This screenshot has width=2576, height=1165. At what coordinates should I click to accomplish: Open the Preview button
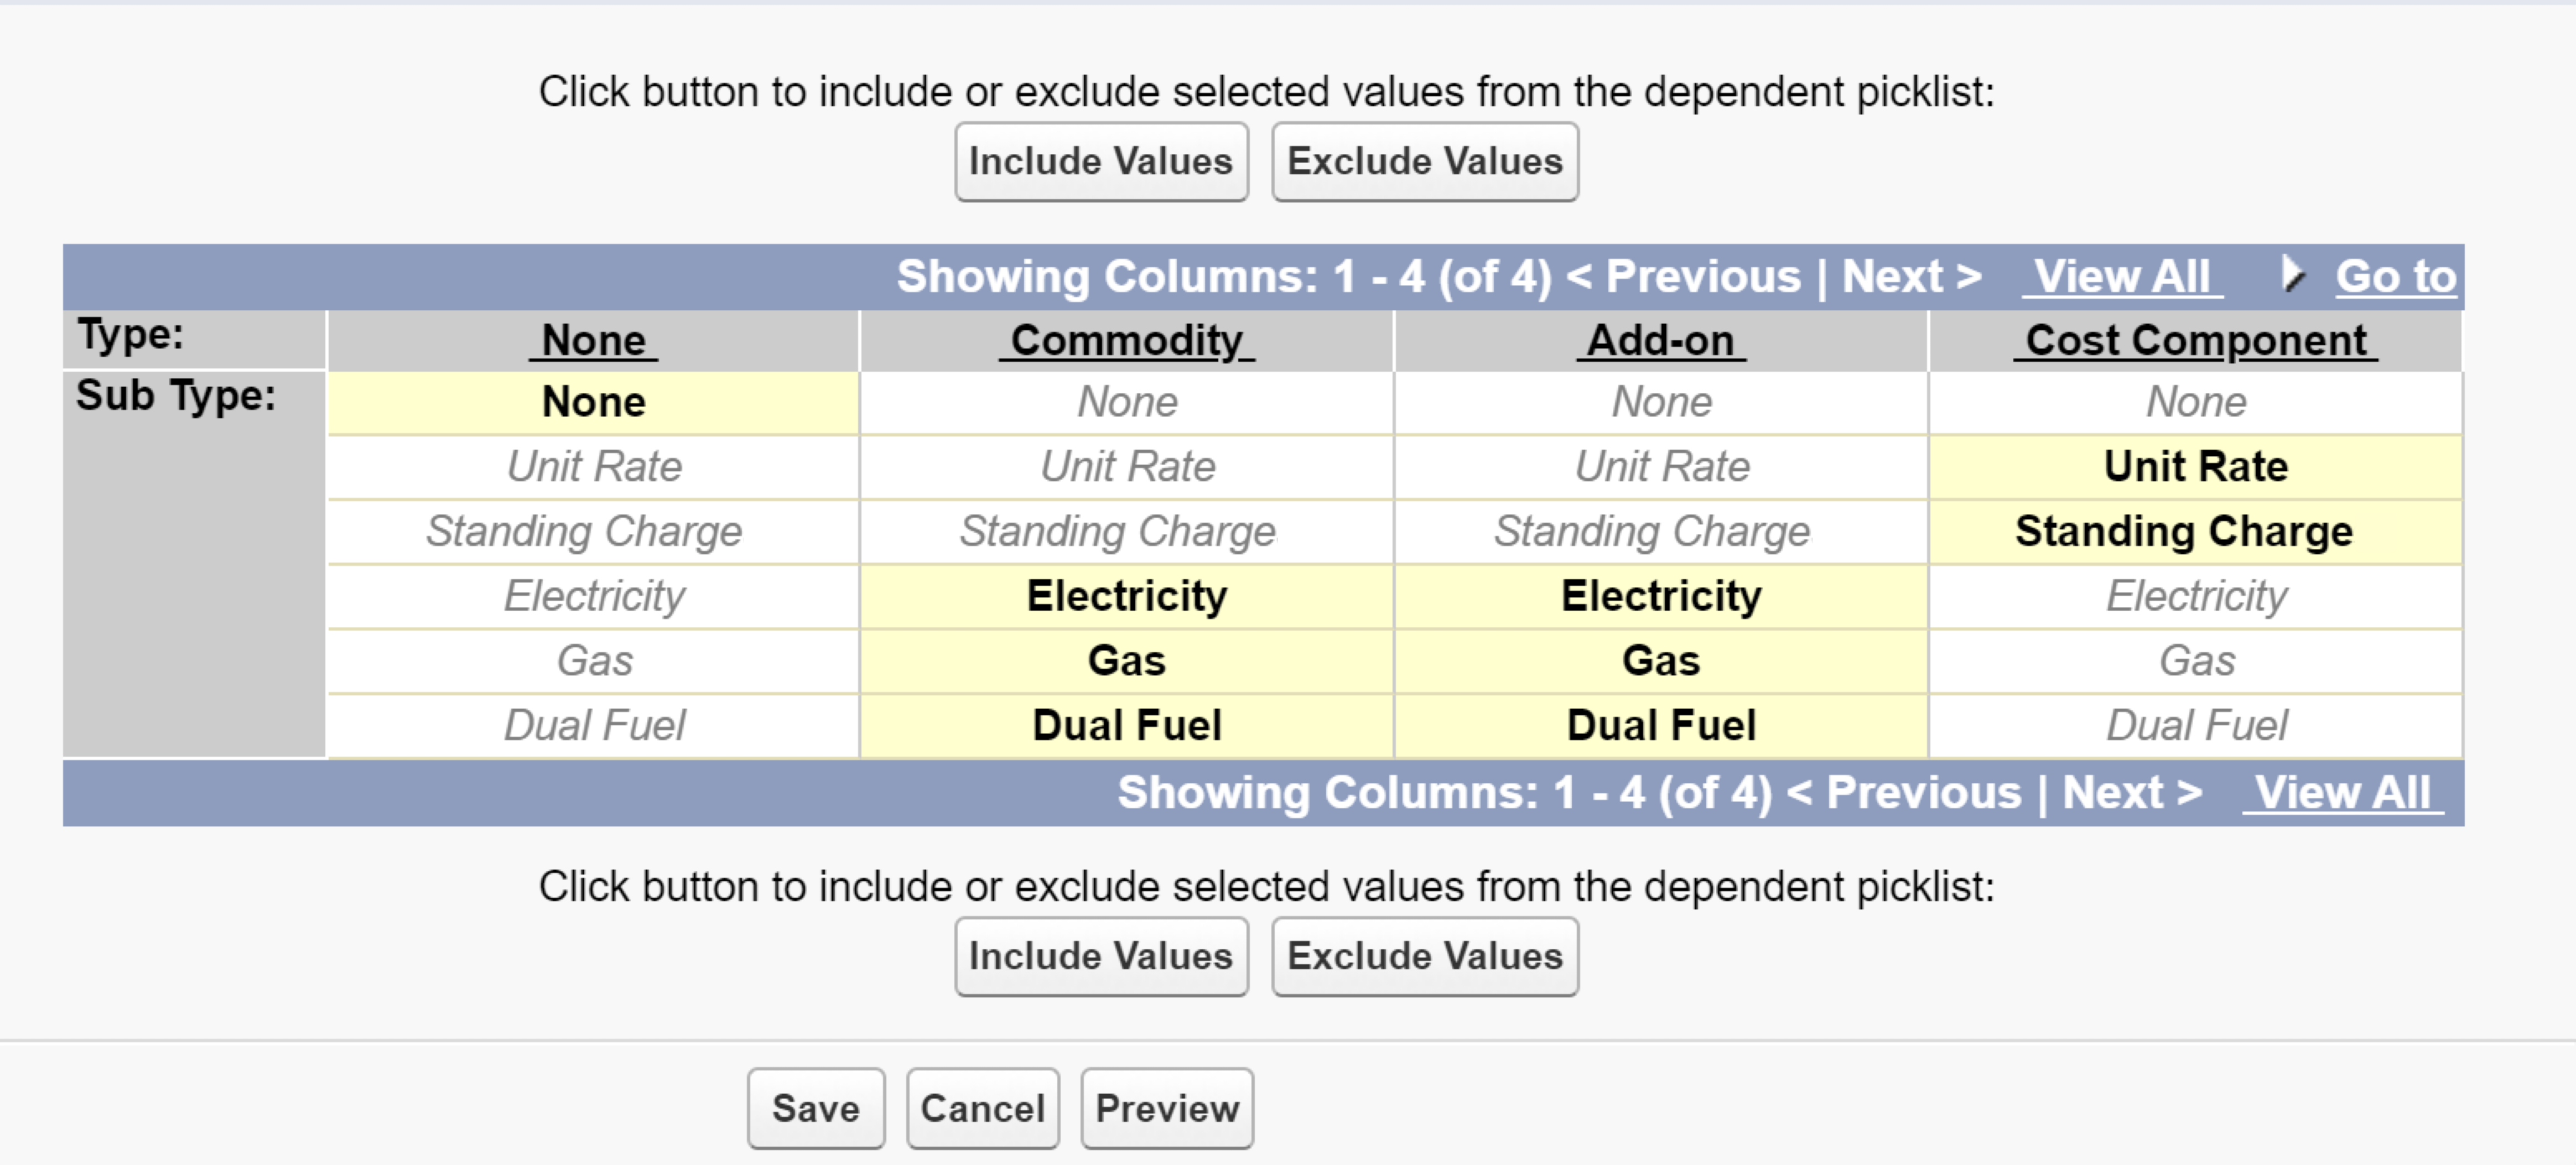(x=1167, y=1109)
